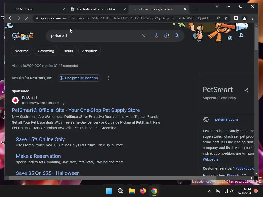Viewport: 263px width, 197px height.
Task: Launch Firefox from taskbar
Action: (x=143, y=191)
